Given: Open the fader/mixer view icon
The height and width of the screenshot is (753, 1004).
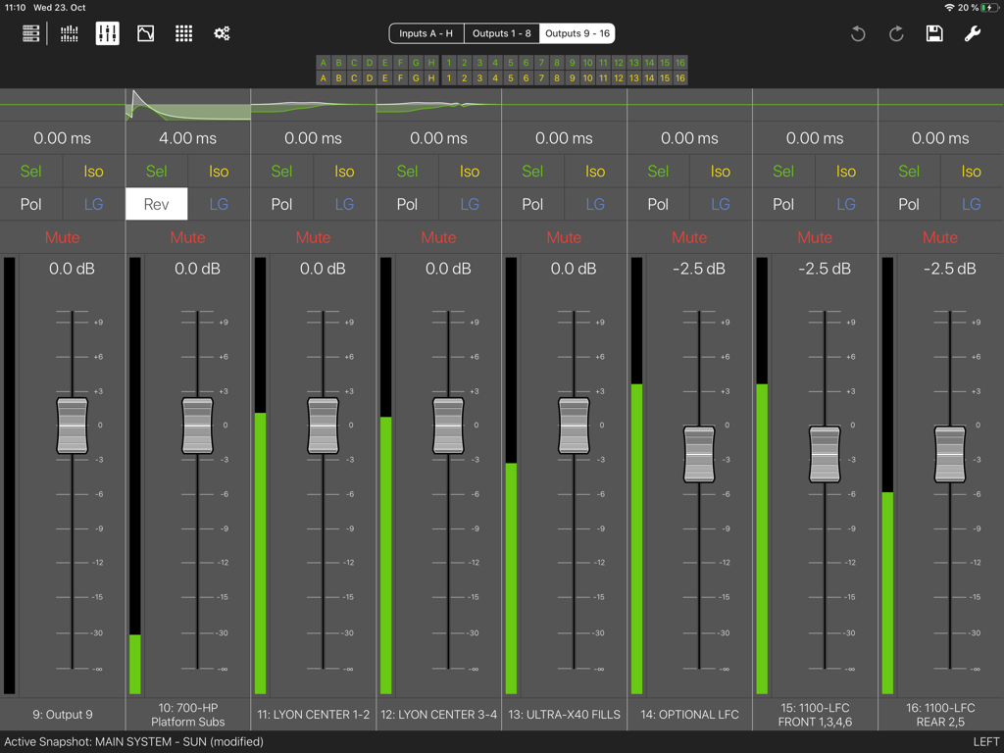Looking at the screenshot, I should coord(107,32).
